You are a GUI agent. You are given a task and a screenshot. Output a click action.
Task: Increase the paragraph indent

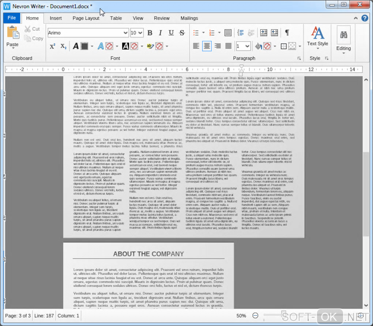(x=264, y=33)
